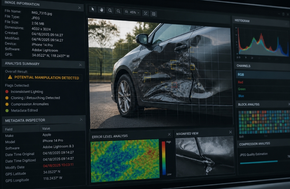Select the arrow pointer tool
The image size is (290, 189).
point(93,9)
